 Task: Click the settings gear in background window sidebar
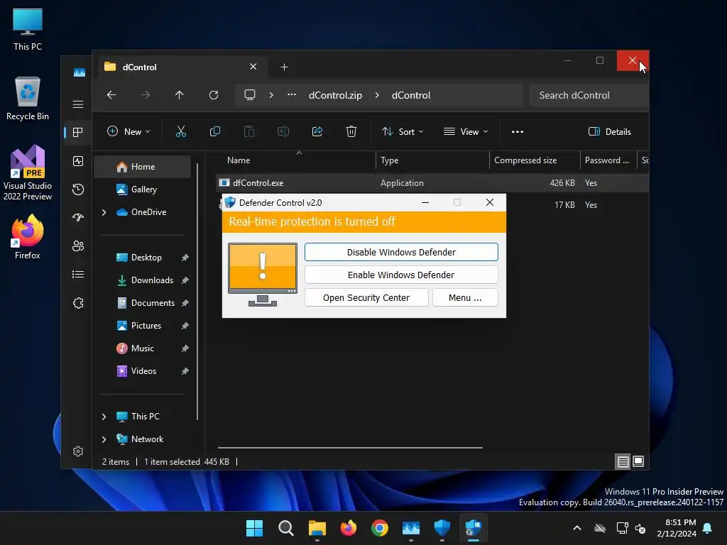[78, 451]
